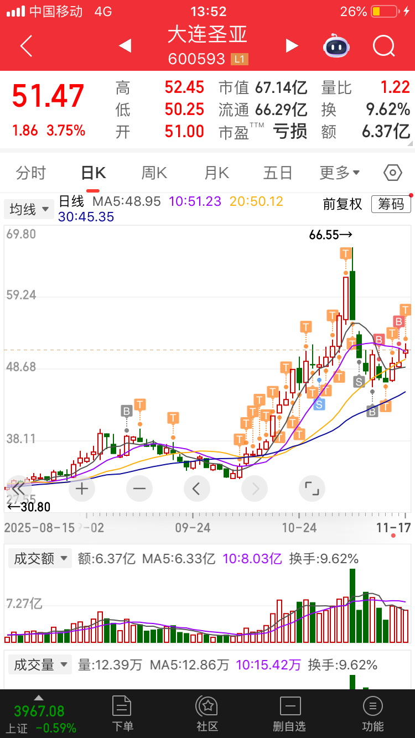Zoom out chart with minus button
415x738 pixels.
pos(139,488)
